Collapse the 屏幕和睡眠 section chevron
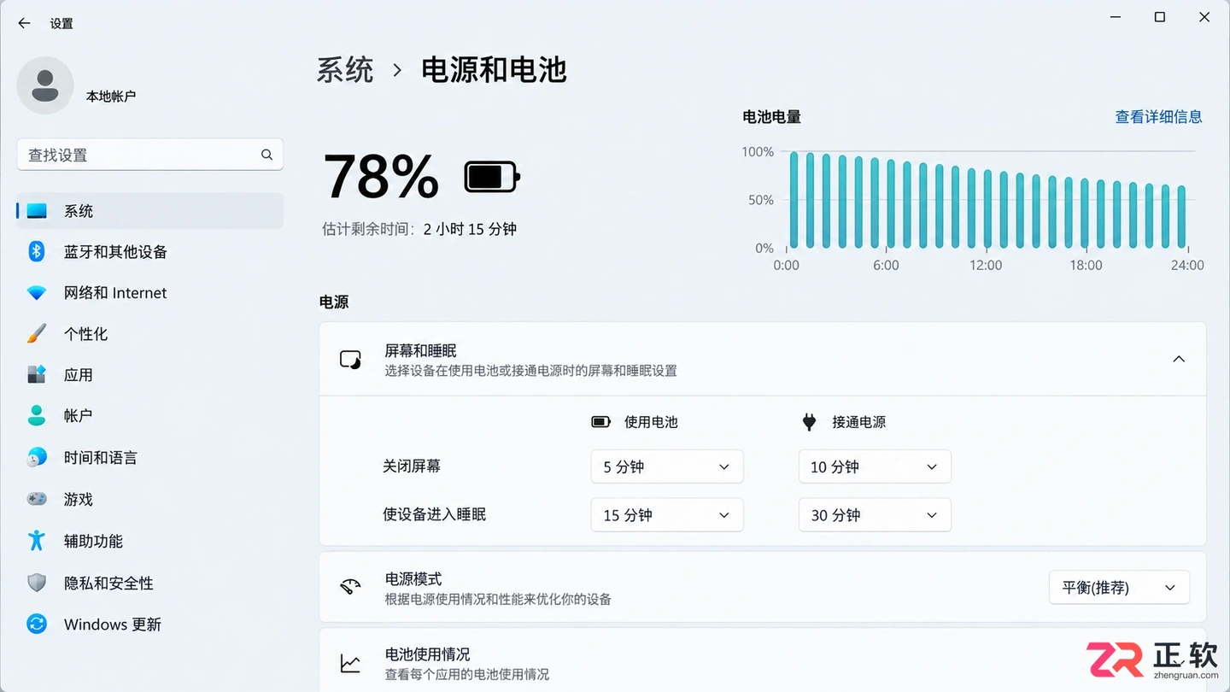The width and height of the screenshot is (1230, 692). tap(1179, 359)
